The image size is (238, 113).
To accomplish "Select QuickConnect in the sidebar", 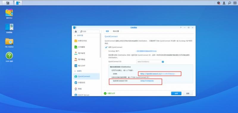I will [x=86, y=76].
